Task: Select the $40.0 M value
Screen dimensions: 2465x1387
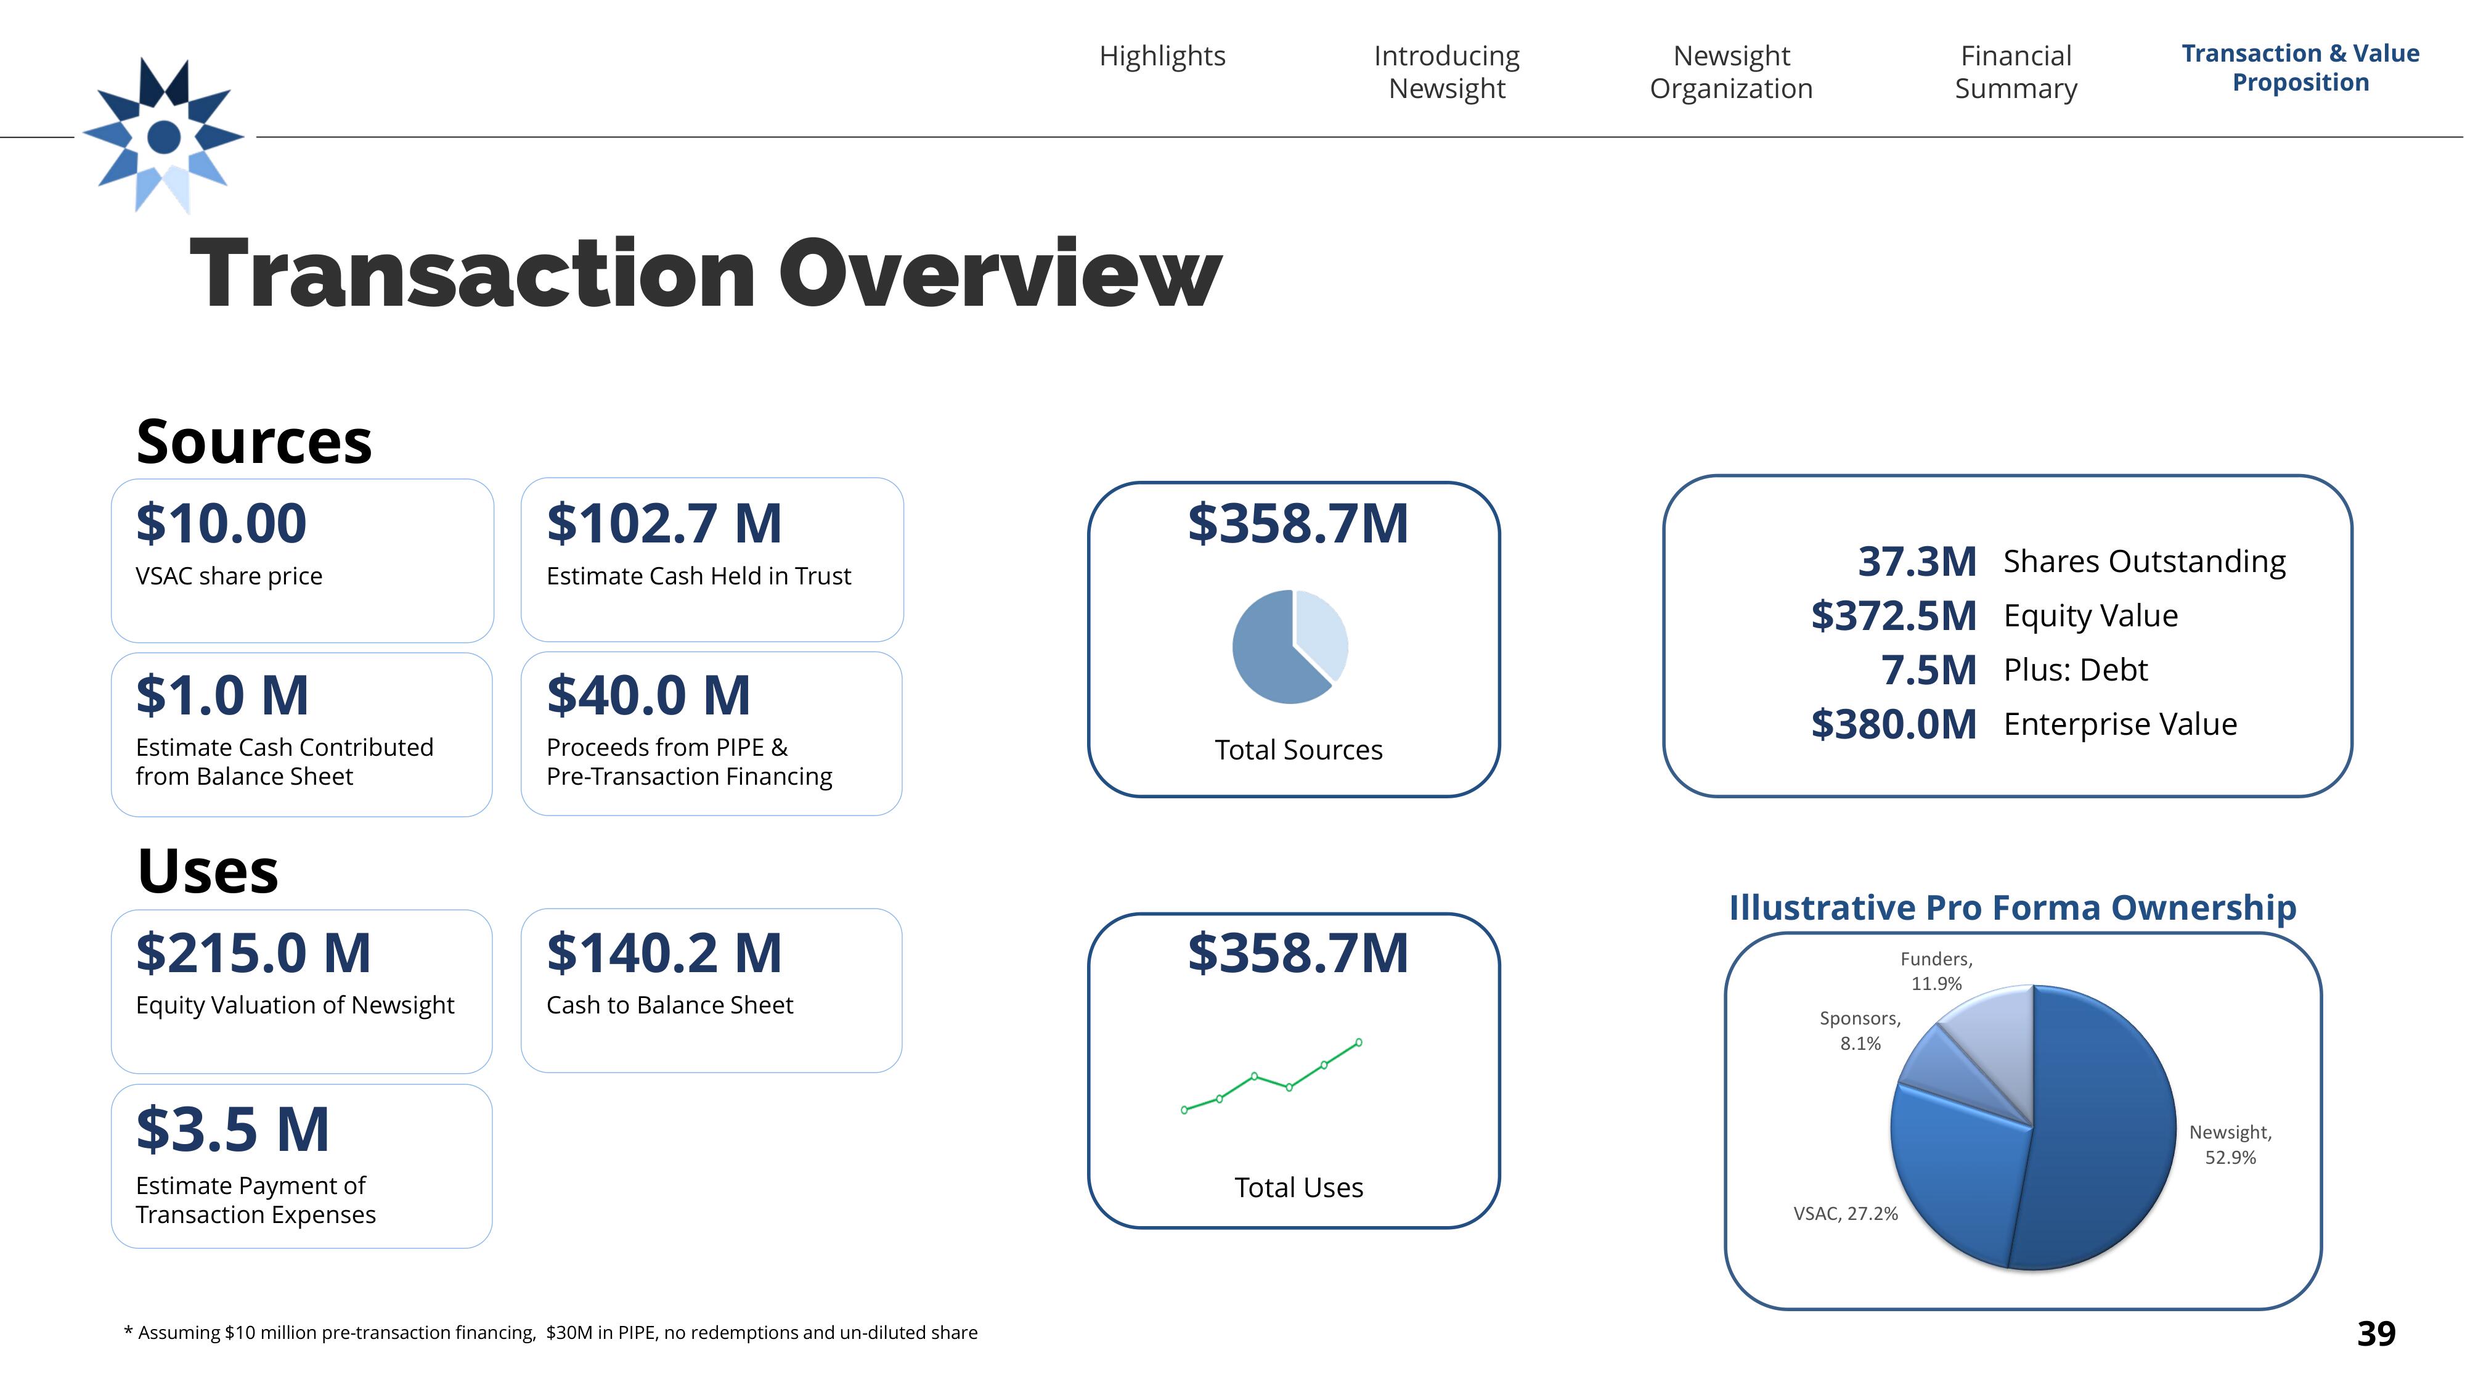Action: (648, 695)
